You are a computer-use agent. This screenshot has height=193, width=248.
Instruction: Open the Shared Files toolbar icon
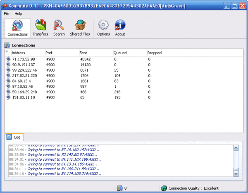[80, 28]
